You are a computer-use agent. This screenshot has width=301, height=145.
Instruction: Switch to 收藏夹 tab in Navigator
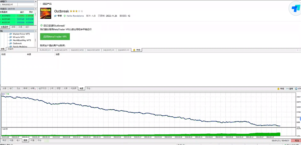point(10,49)
